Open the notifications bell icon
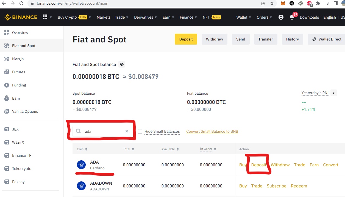 tap(292, 17)
